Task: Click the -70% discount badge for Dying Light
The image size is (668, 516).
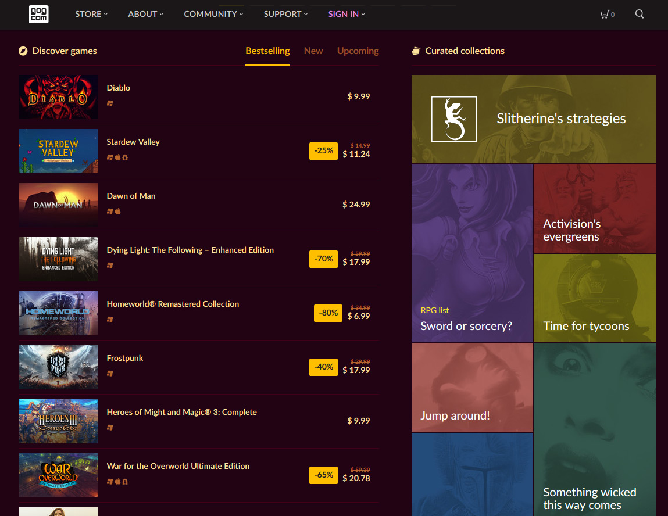Action: [323, 259]
